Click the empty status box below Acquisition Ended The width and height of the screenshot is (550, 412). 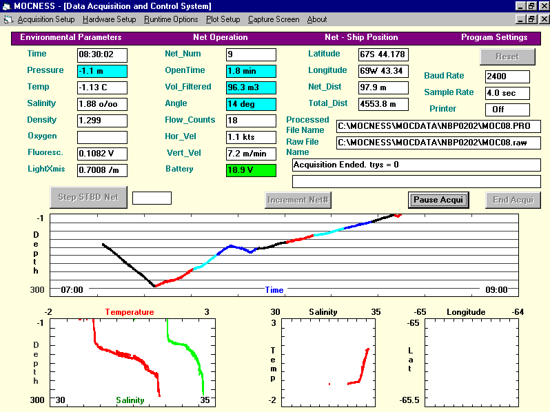(x=416, y=181)
